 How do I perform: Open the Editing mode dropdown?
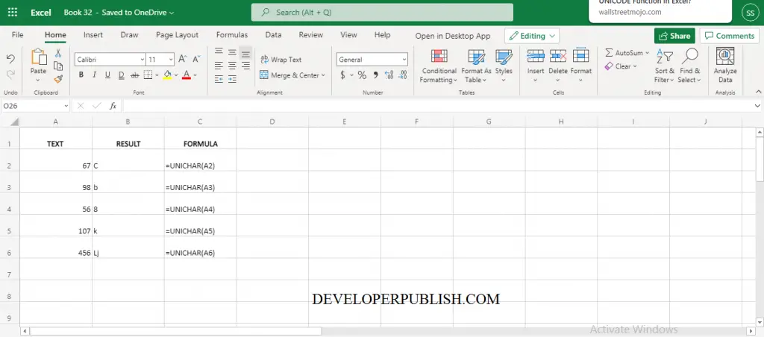point(532,36)
